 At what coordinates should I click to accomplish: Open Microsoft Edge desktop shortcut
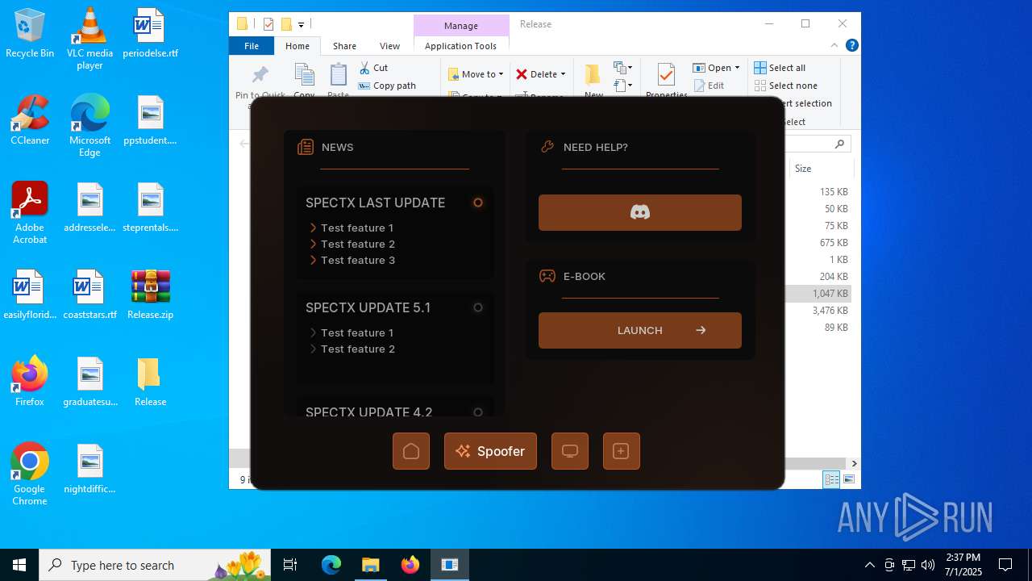pos(89,126)
